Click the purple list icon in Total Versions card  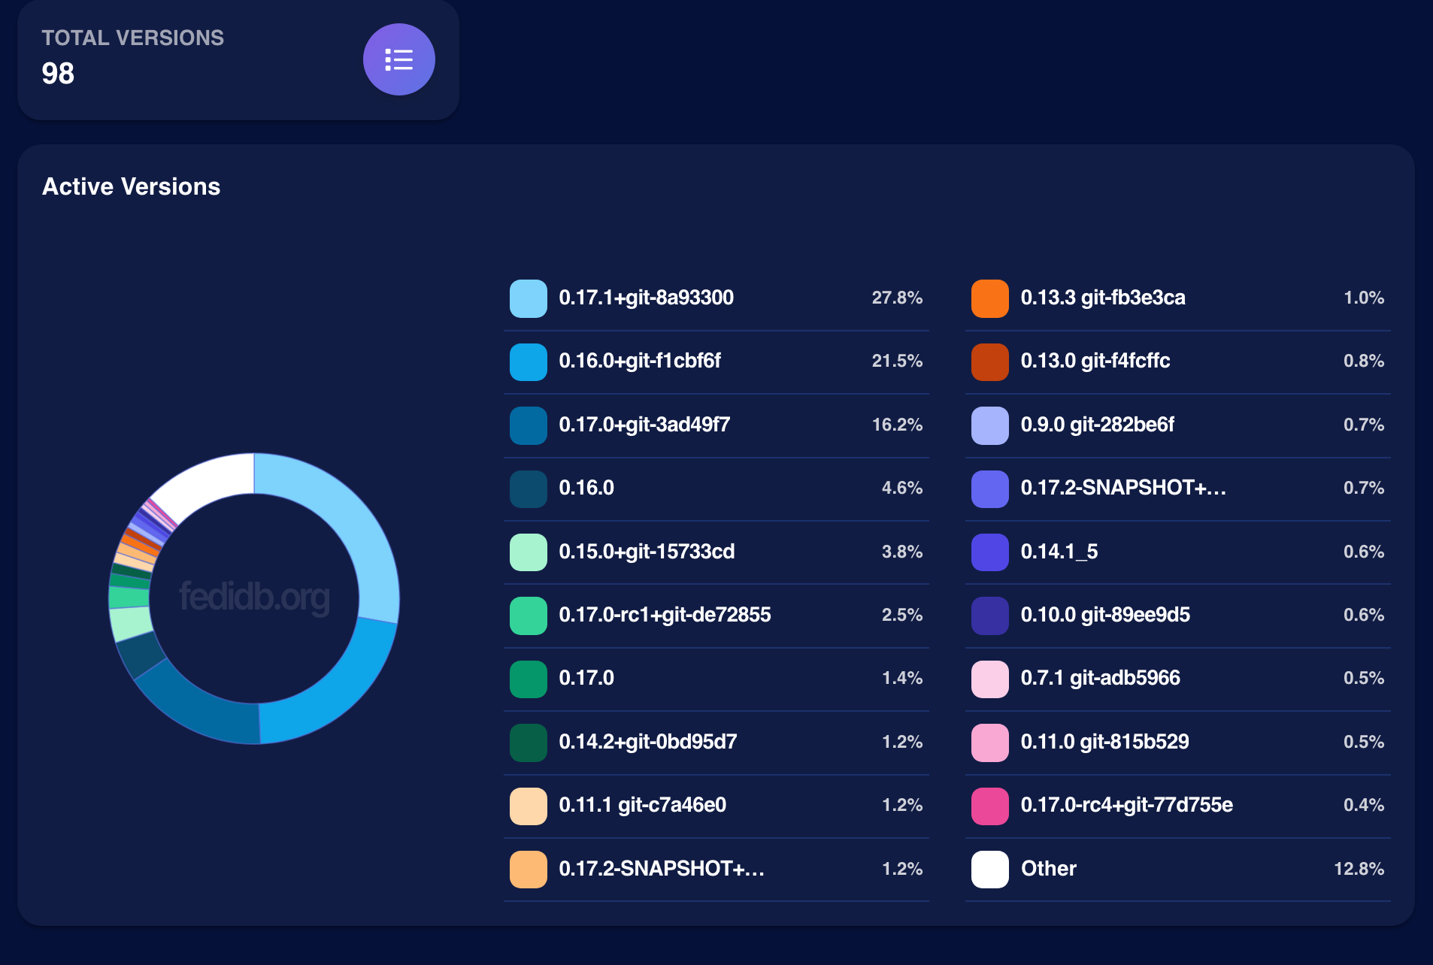[x=398, y=59]
